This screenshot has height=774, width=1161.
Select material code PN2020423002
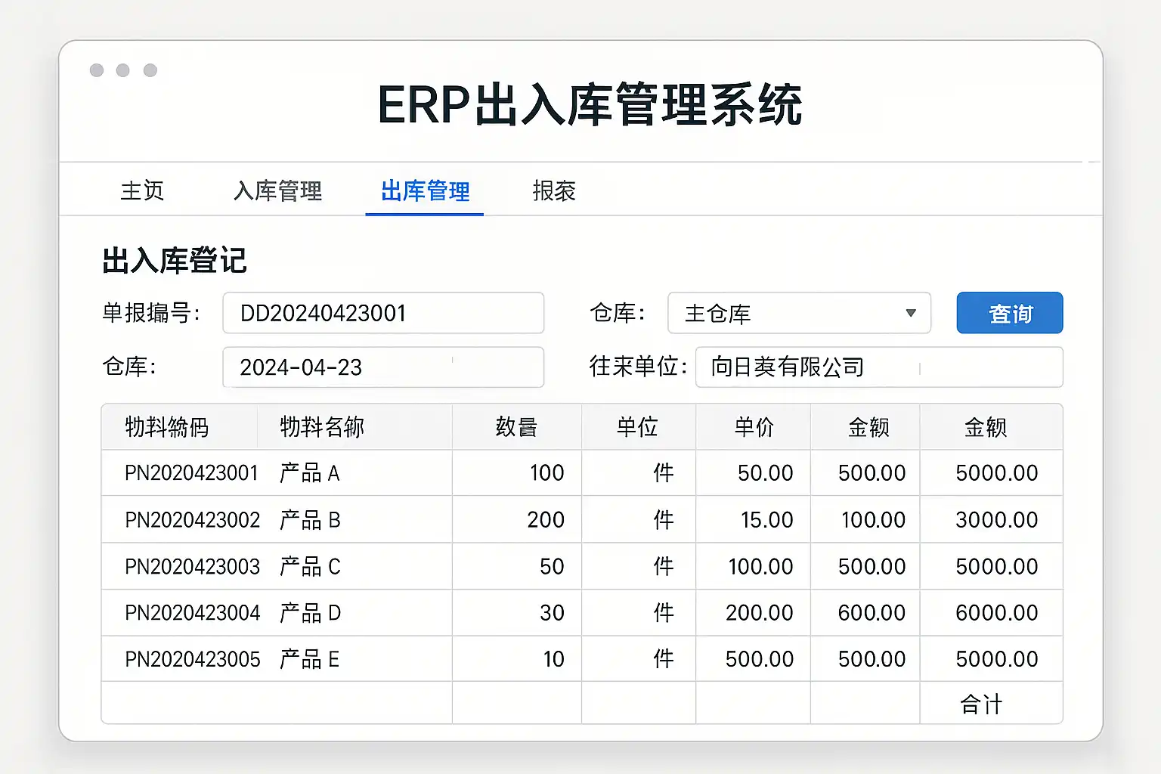192,520
